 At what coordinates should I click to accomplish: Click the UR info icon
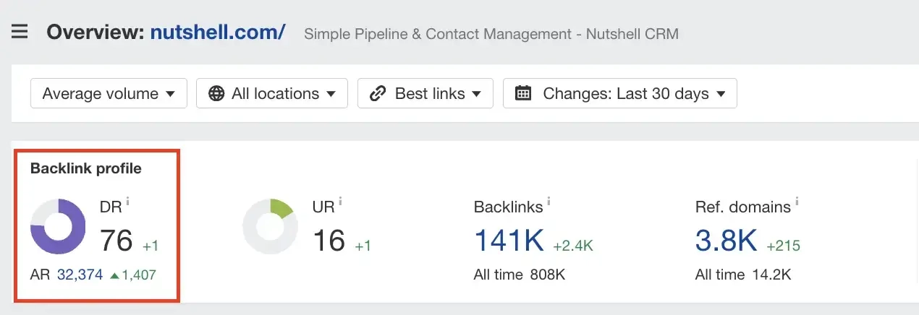[x=340, y=202]
